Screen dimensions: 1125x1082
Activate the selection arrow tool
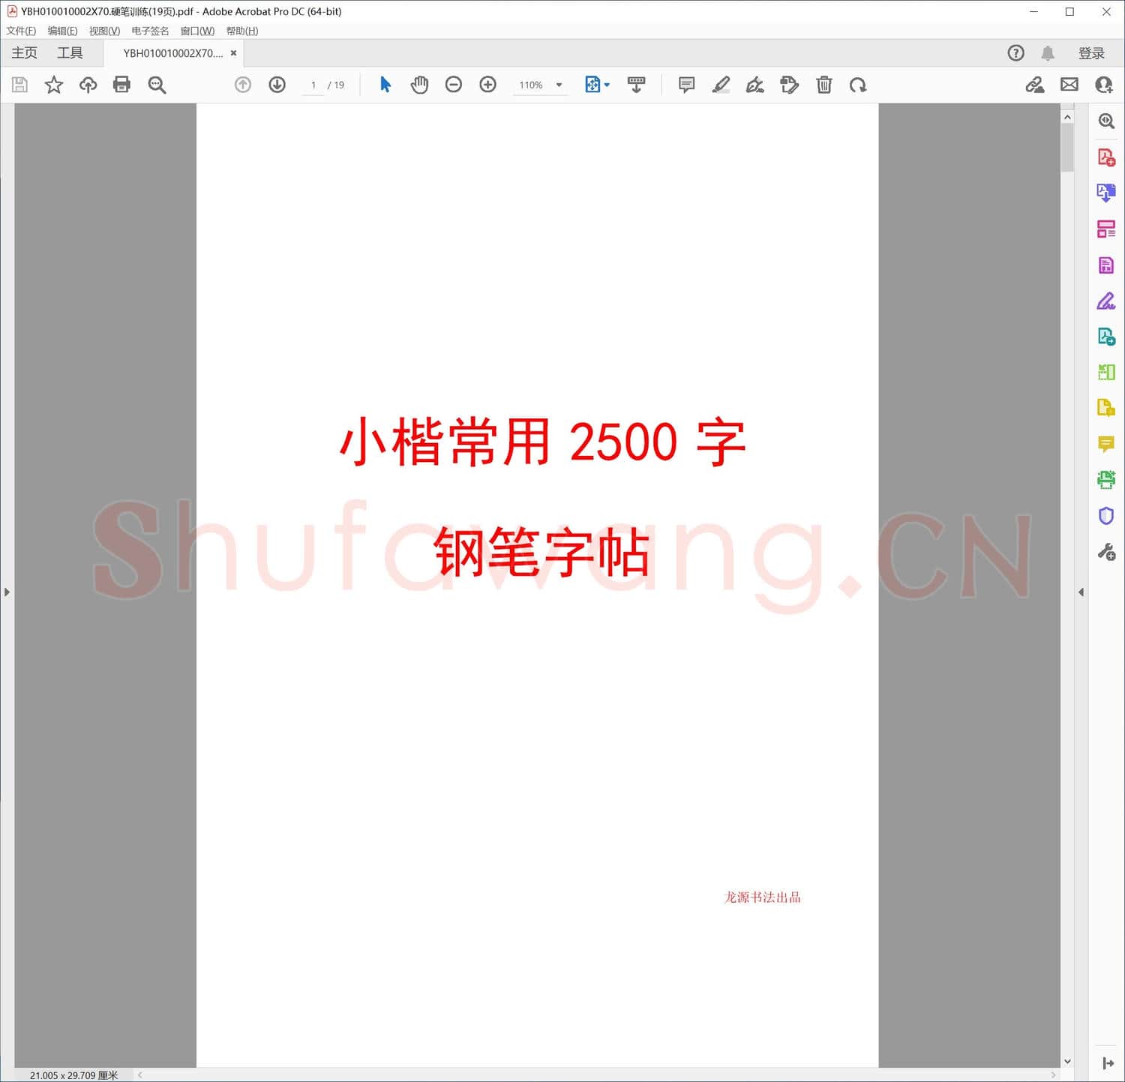coord(385,85)
